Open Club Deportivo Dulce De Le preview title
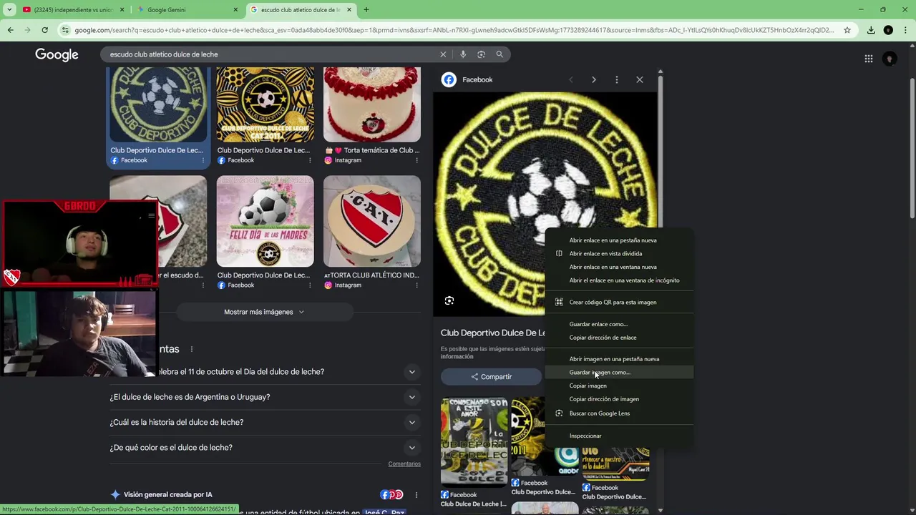This screenshot has width=916, height=515. [493, 333]
